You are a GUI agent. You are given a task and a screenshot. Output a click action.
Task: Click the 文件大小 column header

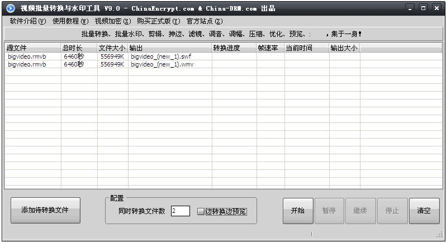pyautogui.click(x=113, y=48)
